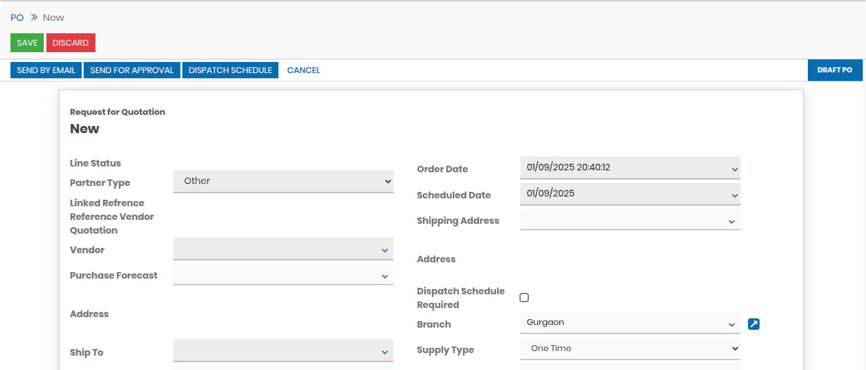Expand the Purchase Forecast dropdown

(283, 275)
